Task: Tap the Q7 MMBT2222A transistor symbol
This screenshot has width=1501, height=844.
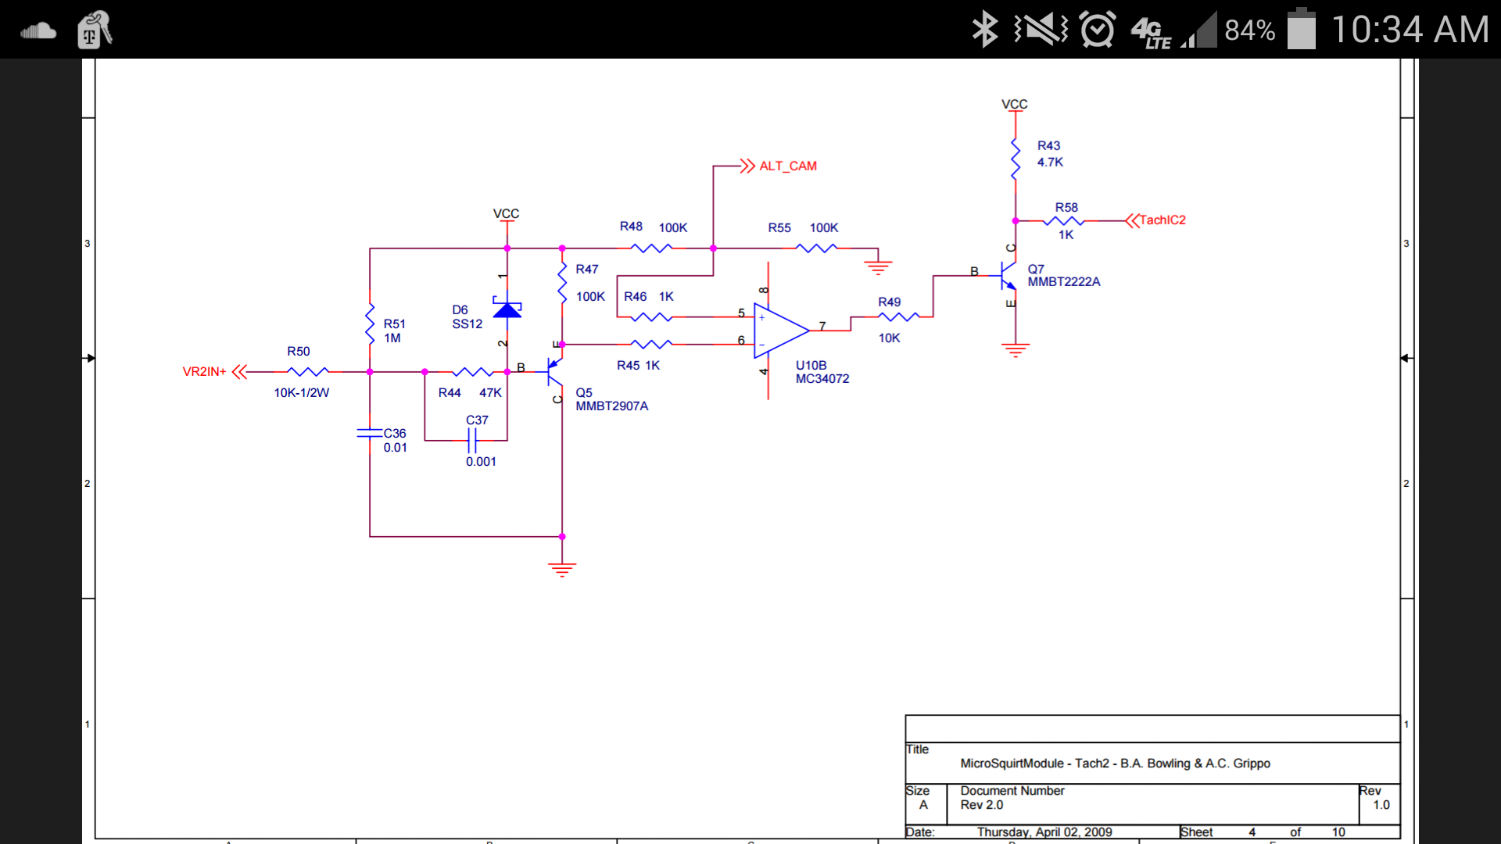Action: pyautogui.click(x=1008, y=275)
